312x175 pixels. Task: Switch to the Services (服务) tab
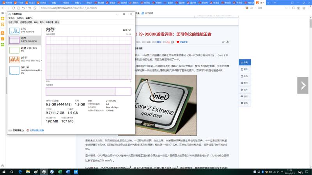pos(57,22)
